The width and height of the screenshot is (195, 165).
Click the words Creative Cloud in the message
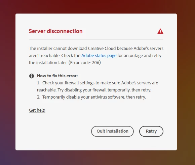point(102,49)
